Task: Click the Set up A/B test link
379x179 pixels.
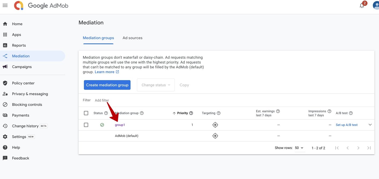Action: [347, 125]
